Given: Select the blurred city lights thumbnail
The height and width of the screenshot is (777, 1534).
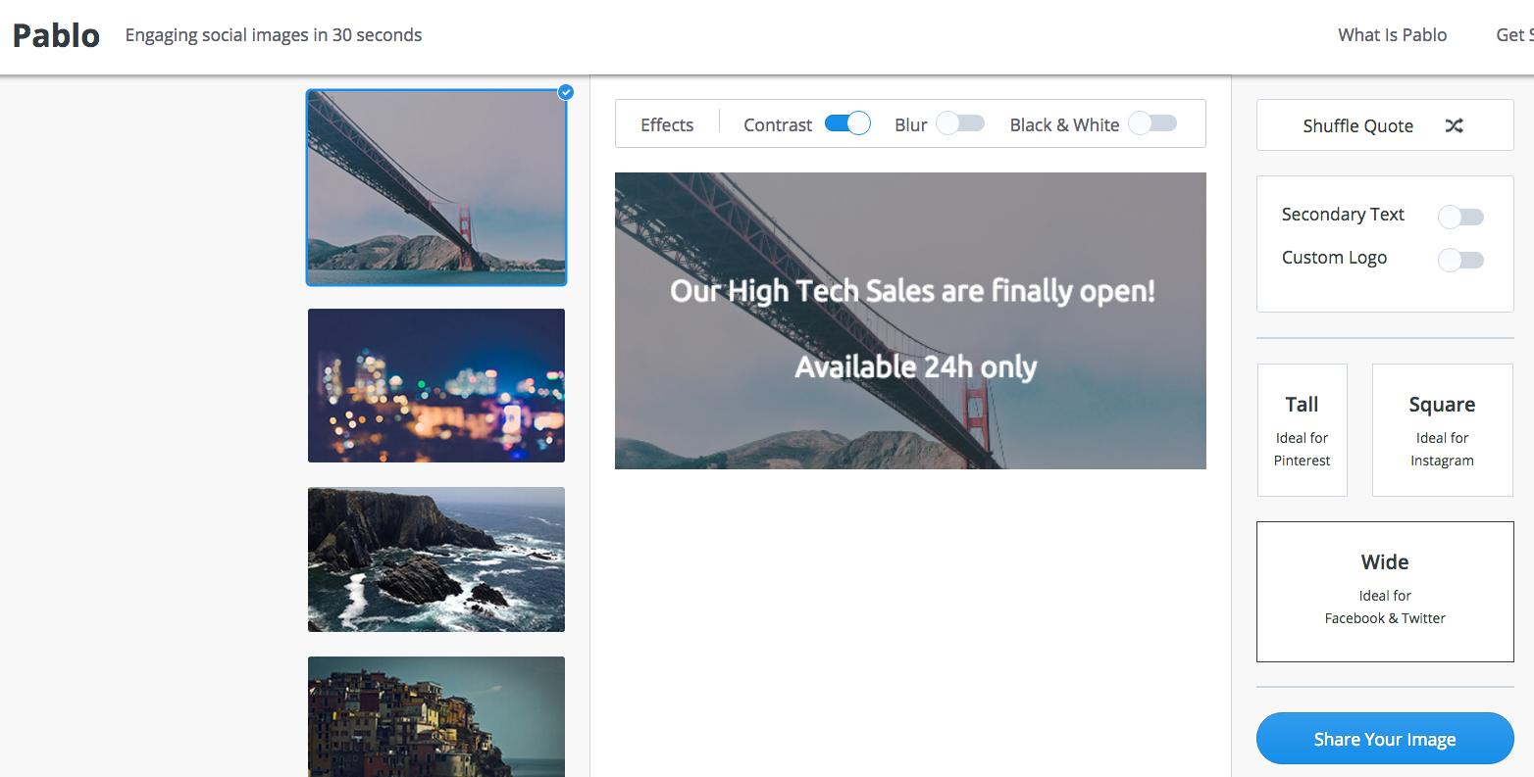Looking at the screenshot, I should click(436, 385).
